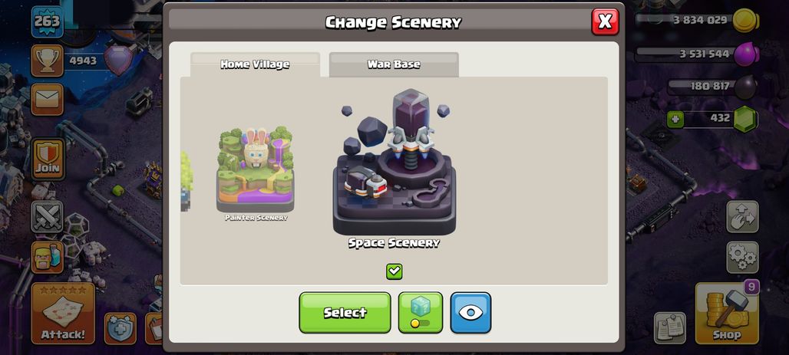Open the settings gears icon
Image resolution: width=789 pixels, height=355 pixels.
point(742,257)
